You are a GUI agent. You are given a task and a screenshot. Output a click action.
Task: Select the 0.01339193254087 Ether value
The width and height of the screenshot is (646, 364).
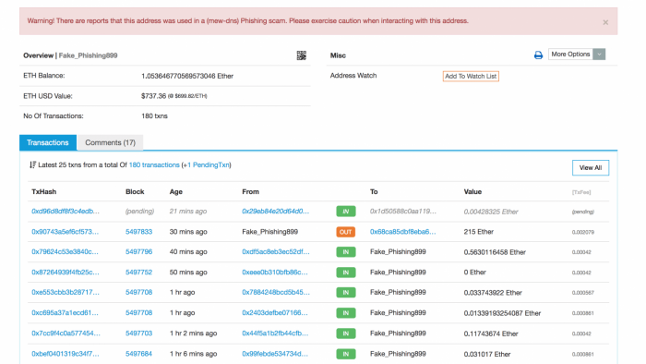pyautogui.click(x=502, y=313)
